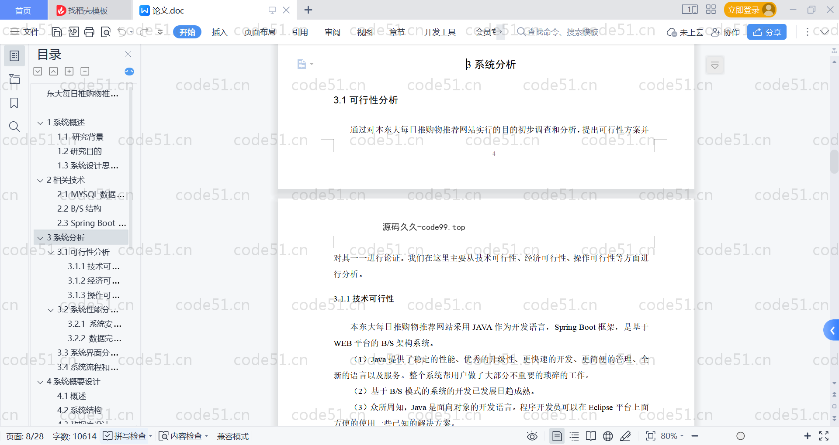Click the Save icon in toolbar
The image size is (839, 445).
pos(57,32)
